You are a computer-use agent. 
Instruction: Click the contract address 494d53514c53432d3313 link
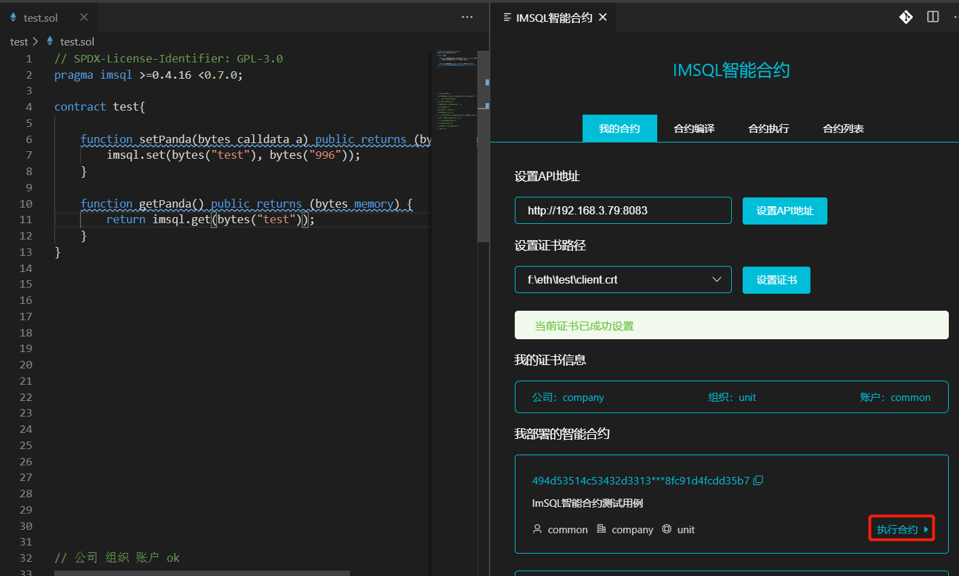click(640, 480)
